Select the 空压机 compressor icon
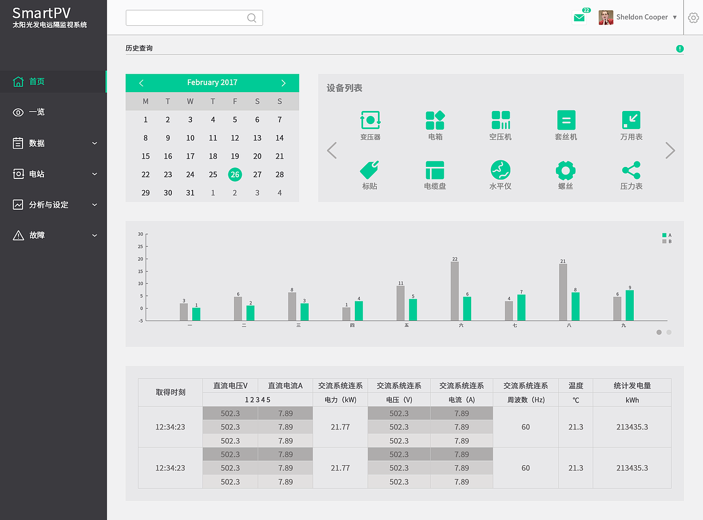 (x=500, y=120)
